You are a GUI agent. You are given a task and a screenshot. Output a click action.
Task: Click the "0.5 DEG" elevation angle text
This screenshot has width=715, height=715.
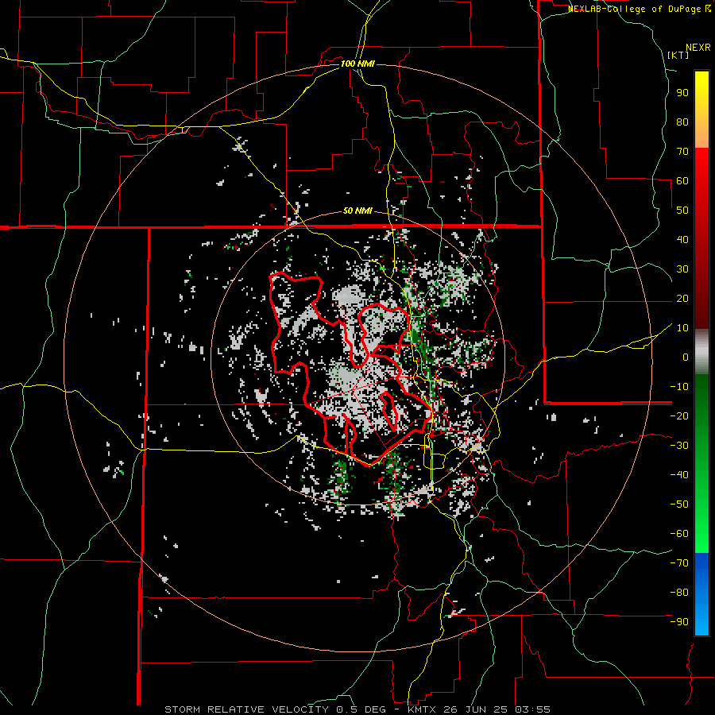(x=361, y=709)
